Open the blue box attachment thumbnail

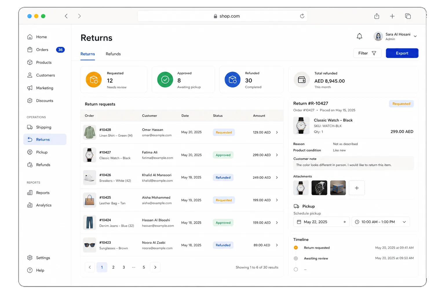tap(338, 188)
